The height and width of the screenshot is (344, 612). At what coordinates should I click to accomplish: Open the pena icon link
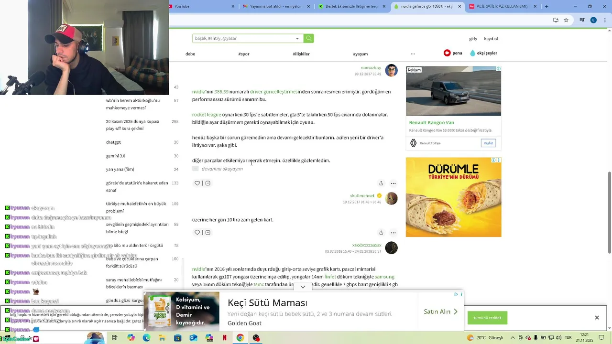(453, 53)
